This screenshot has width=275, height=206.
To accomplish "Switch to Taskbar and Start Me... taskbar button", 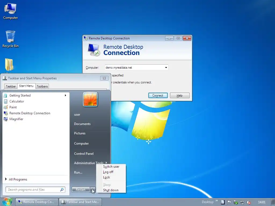I will (x=80, y=202).
